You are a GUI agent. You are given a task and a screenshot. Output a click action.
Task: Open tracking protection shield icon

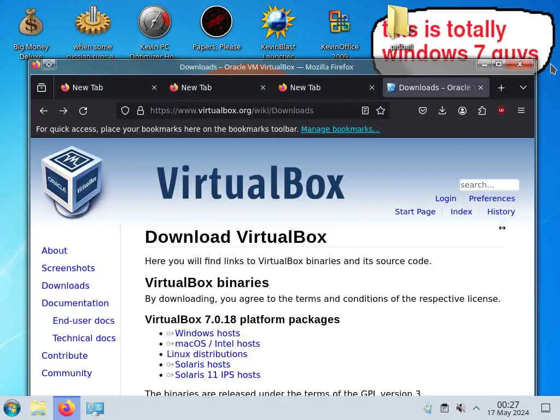coord(125,110)
